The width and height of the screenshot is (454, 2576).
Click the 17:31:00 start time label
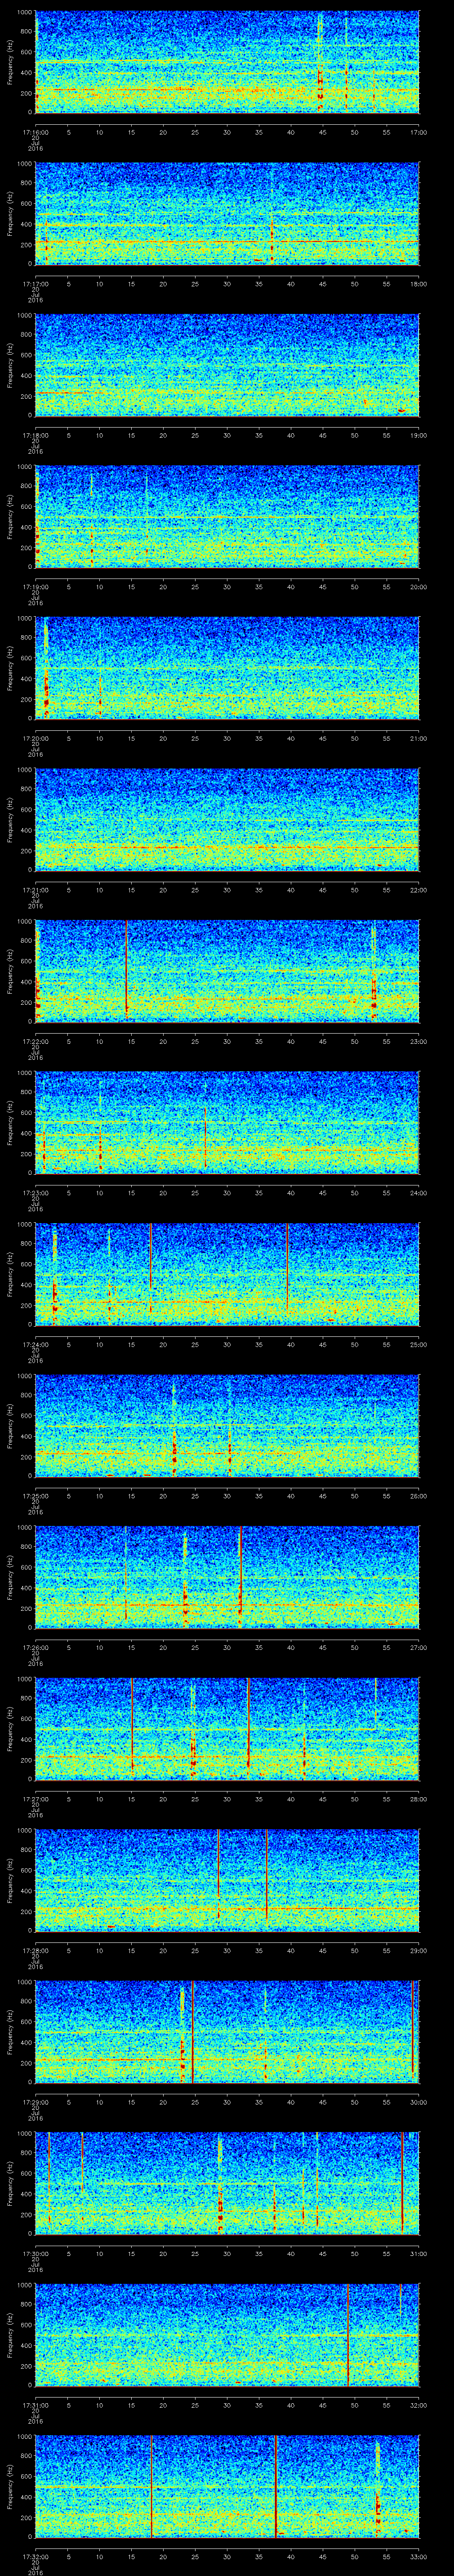[35, 2405]
